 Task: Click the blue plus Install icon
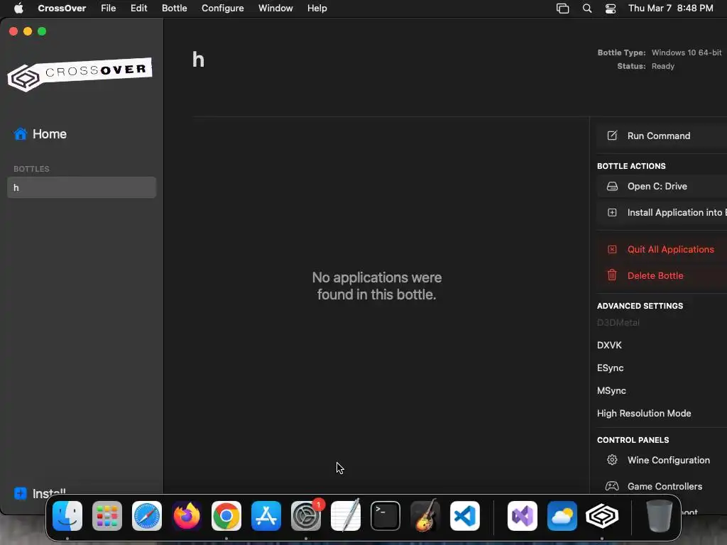pos(21,493)
